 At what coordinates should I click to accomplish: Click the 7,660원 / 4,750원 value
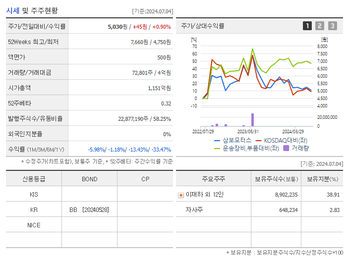(151, 42)
